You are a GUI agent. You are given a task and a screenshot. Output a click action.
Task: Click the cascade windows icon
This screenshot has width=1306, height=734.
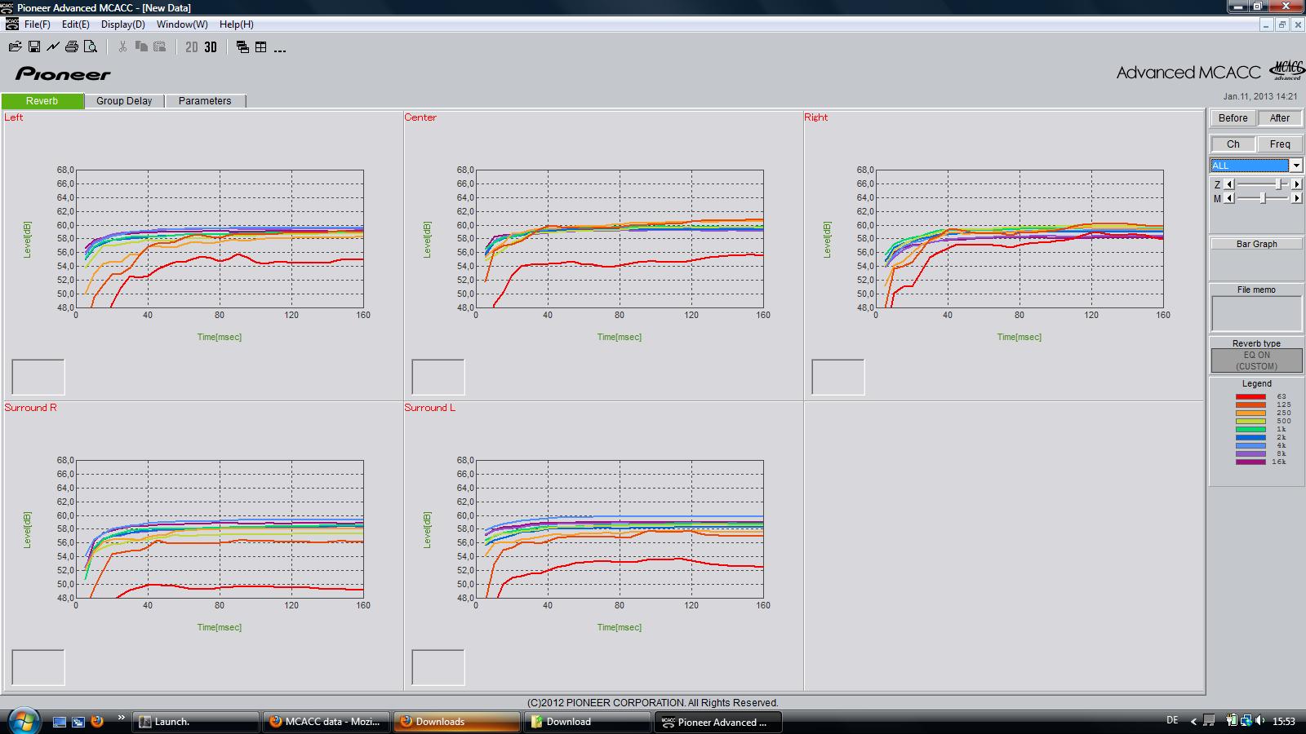pos(242,47)
